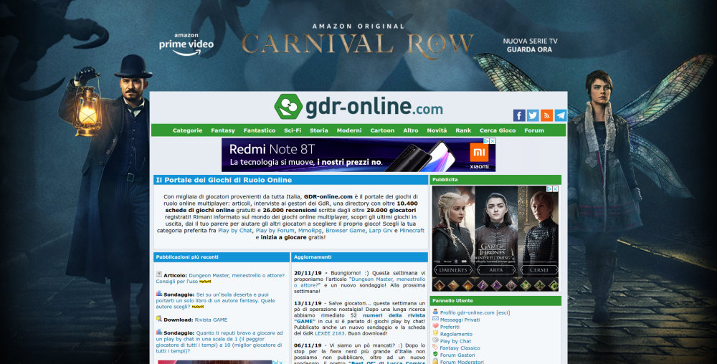
Task: Open the Facebook page icon
Action: [519, 115]
